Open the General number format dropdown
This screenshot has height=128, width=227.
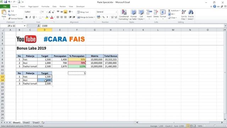[x=116, y=12]
